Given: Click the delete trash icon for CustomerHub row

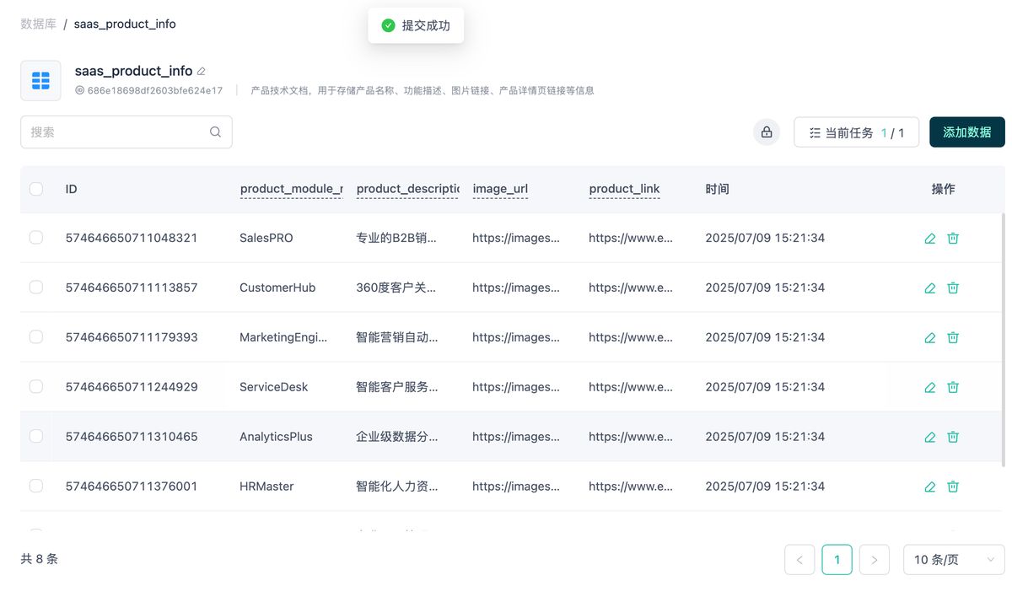Looking at the screenshot, I should pyautogui.click(x=953, y=288).
